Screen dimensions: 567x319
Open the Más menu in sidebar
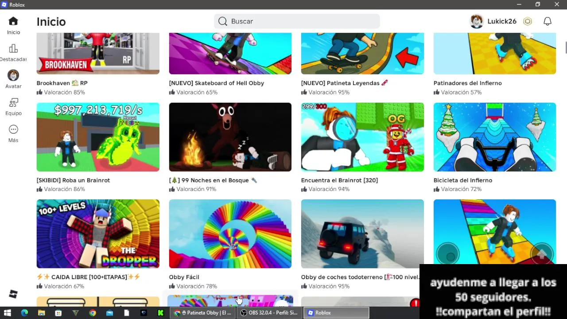coord(13,133)
